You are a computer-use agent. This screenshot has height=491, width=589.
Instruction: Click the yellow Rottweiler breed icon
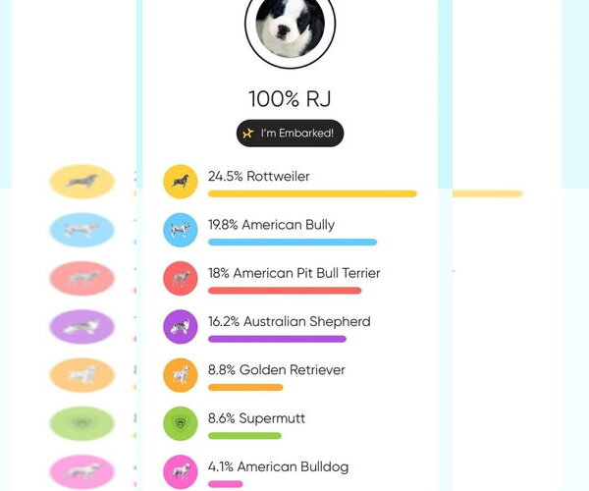[x=180, y=182]
